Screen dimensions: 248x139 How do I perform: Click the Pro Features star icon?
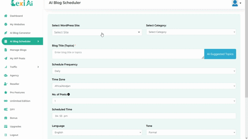tap(6, 92)
